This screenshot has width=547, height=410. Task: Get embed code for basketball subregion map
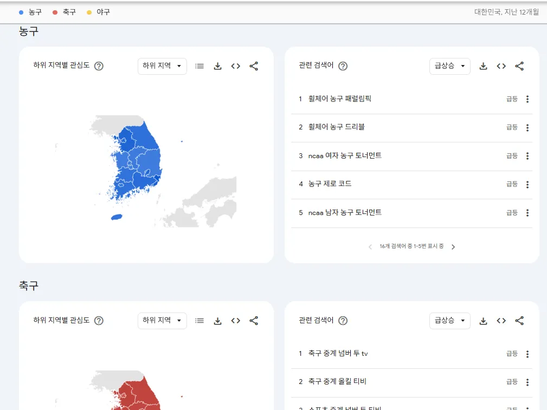click(236, 66)
